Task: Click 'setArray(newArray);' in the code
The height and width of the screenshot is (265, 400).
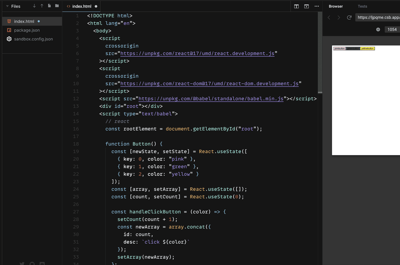Action: pos(146,257)
